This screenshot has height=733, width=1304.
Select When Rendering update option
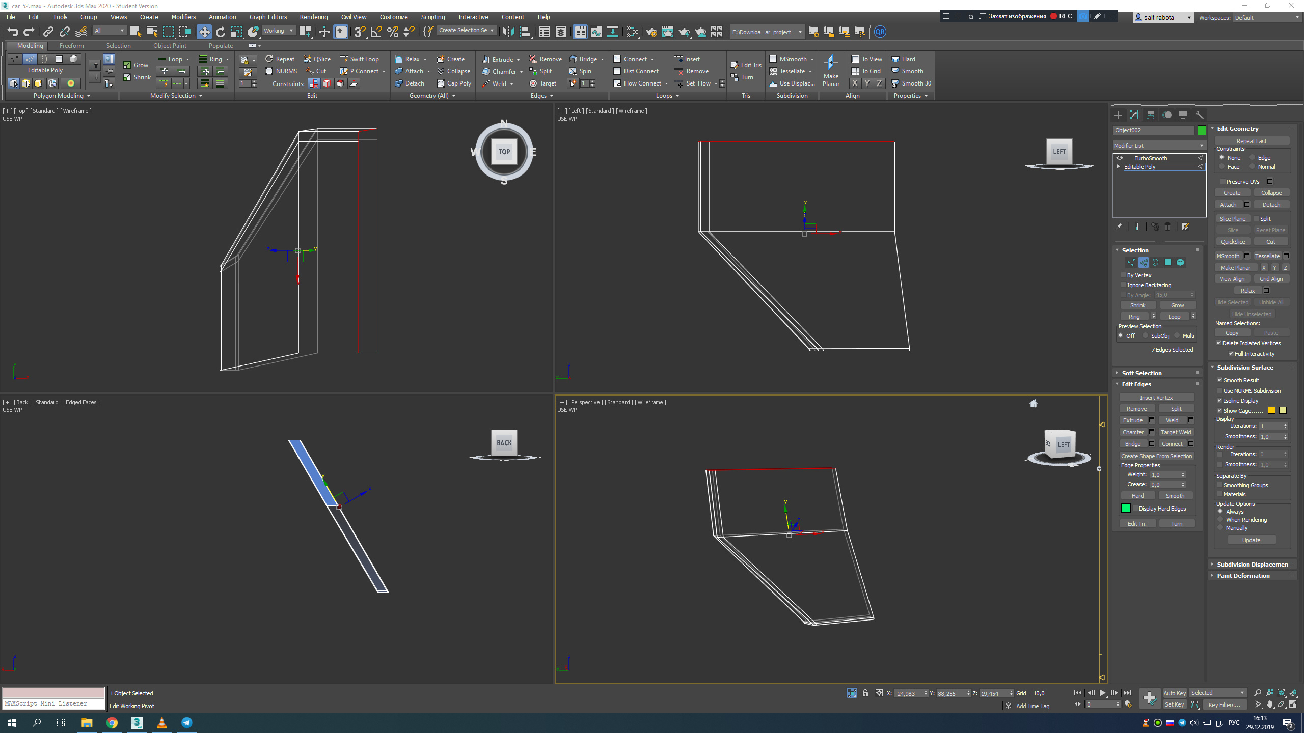point(1220,520)
